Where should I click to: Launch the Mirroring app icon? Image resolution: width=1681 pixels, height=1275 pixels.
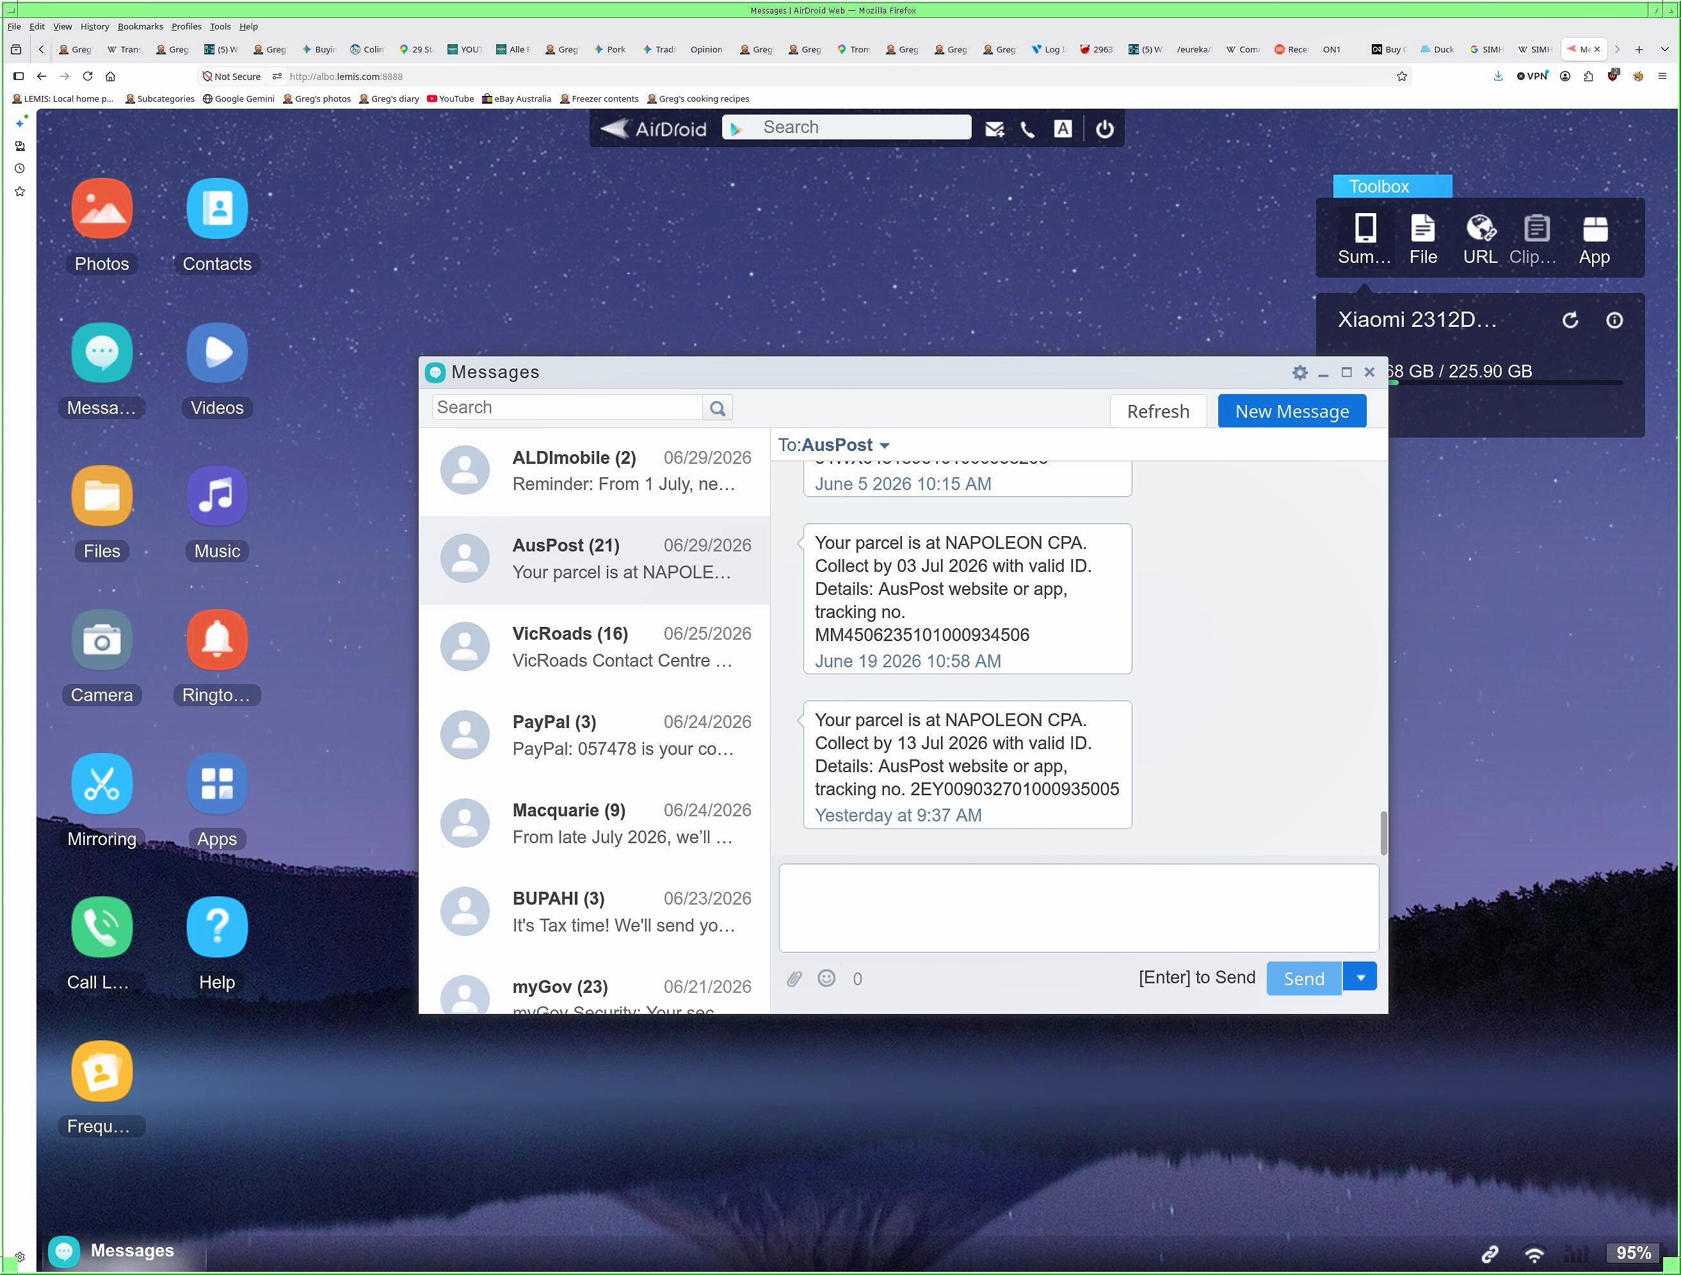(102, 784)
